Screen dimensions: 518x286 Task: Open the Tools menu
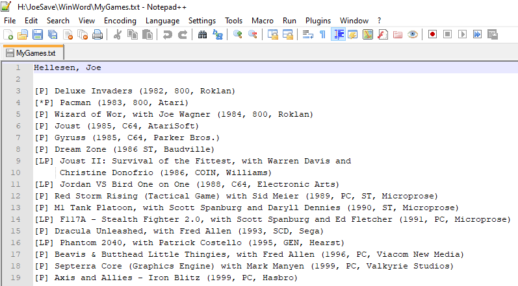pyautogui.click(x=233, y=21)
